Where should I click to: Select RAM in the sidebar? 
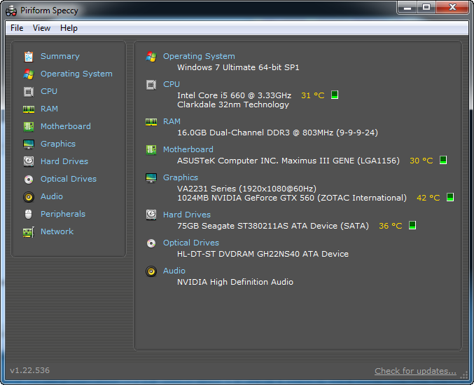pyautogui.click(x=49, y=109)
